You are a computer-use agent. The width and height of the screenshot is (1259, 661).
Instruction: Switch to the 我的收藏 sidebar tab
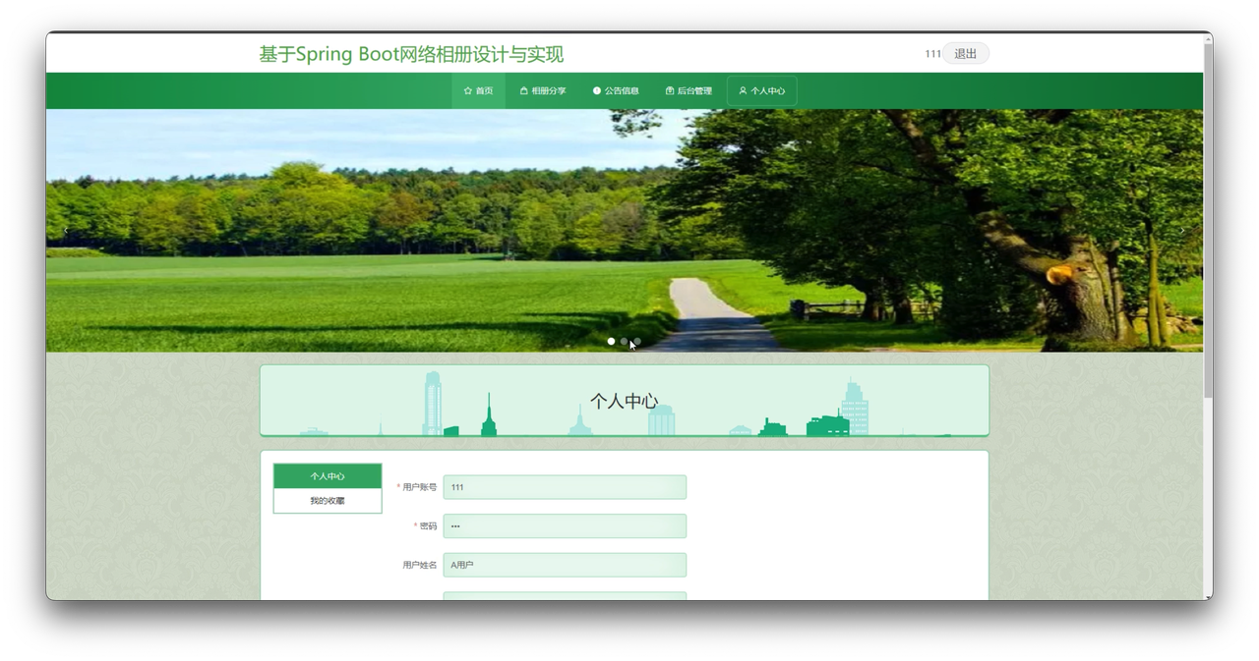pos(327,500)
